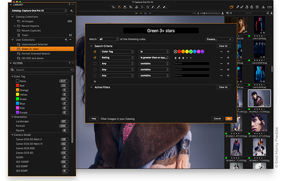Select the rotate/straighten tool in toolbar
The image size is (285, 181).
137,7
